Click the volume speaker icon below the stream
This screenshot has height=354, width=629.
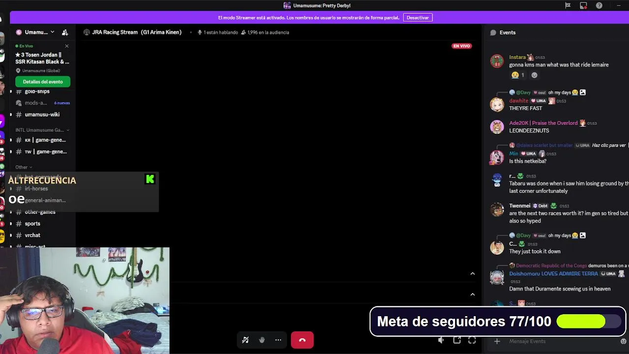coord(441,340)
